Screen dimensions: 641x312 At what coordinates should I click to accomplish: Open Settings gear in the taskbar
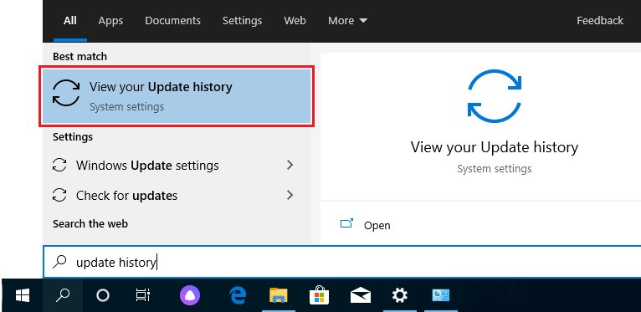400,295
